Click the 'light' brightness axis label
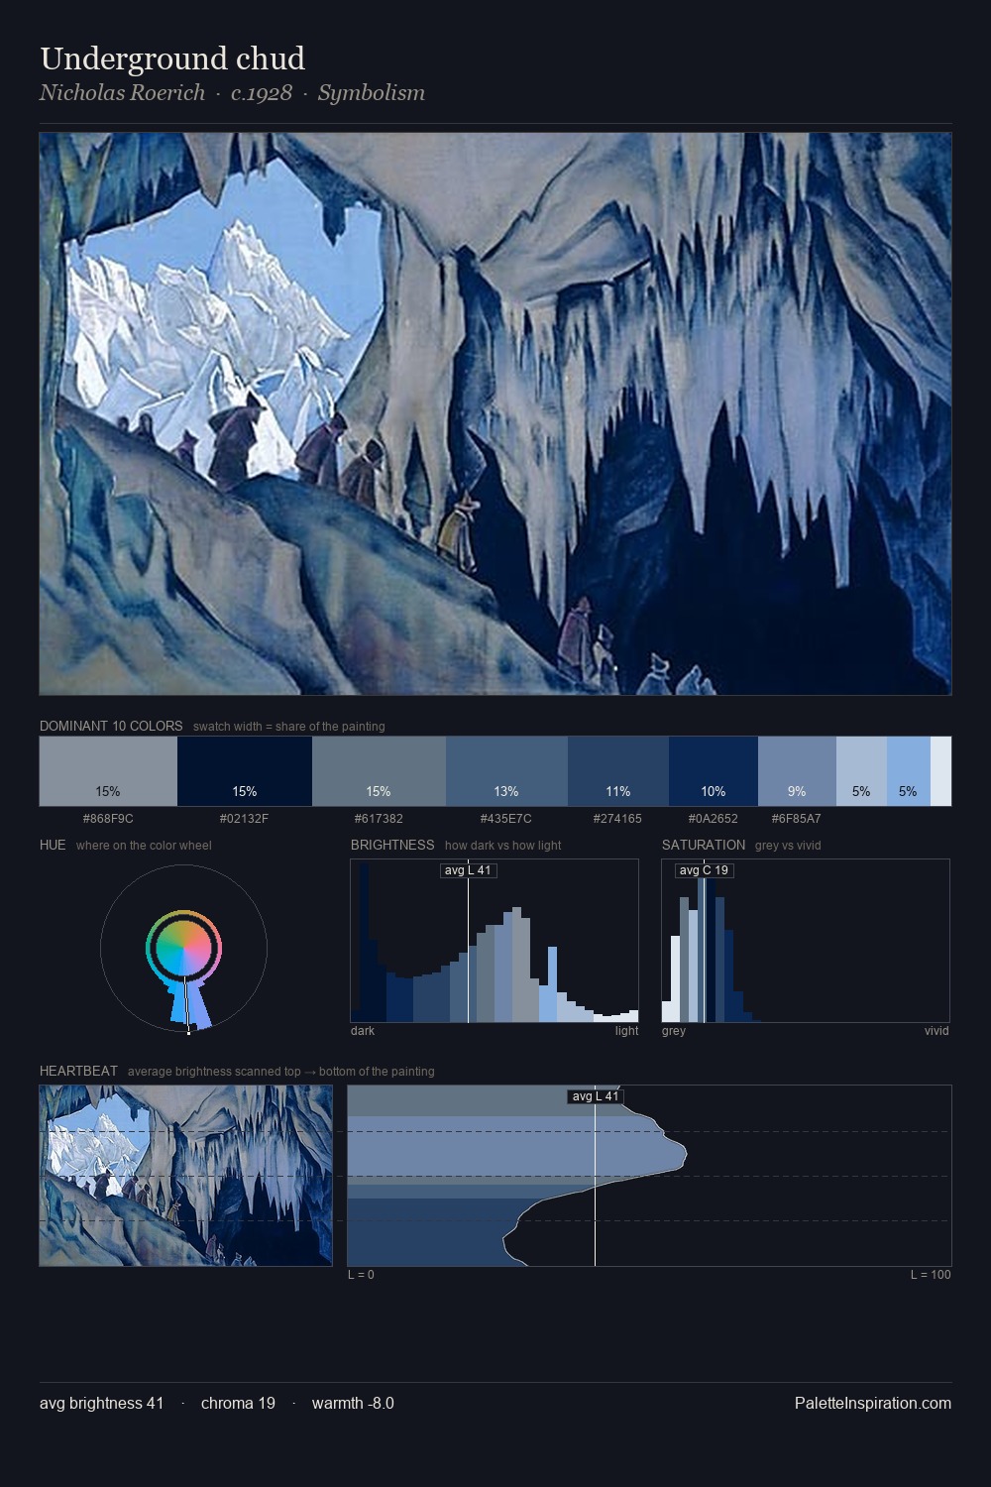Screen dimensions: 991x1487 coord(626,1031)
